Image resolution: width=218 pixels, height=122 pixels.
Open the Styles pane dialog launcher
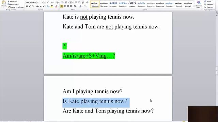pos(202,10)
